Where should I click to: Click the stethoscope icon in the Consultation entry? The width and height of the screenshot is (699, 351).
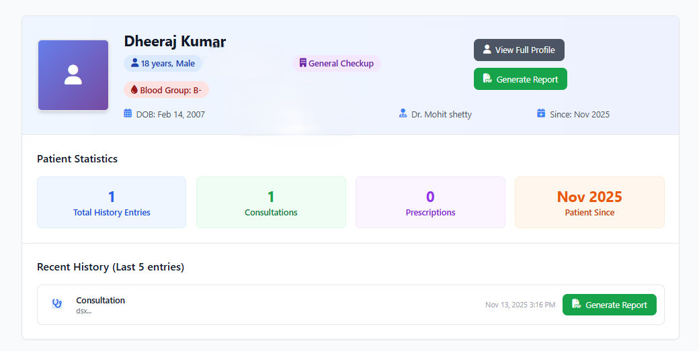[57, 304]
